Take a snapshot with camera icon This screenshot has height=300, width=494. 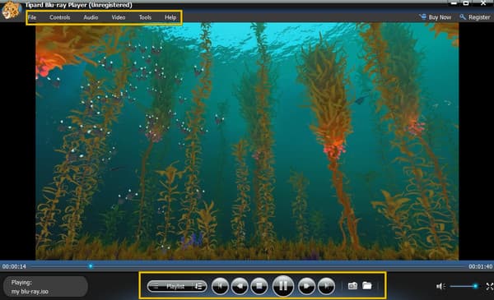point(352,286)
